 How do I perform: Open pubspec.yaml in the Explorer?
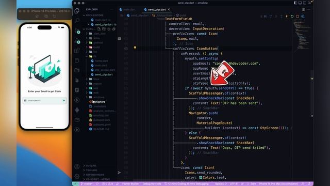102,125
